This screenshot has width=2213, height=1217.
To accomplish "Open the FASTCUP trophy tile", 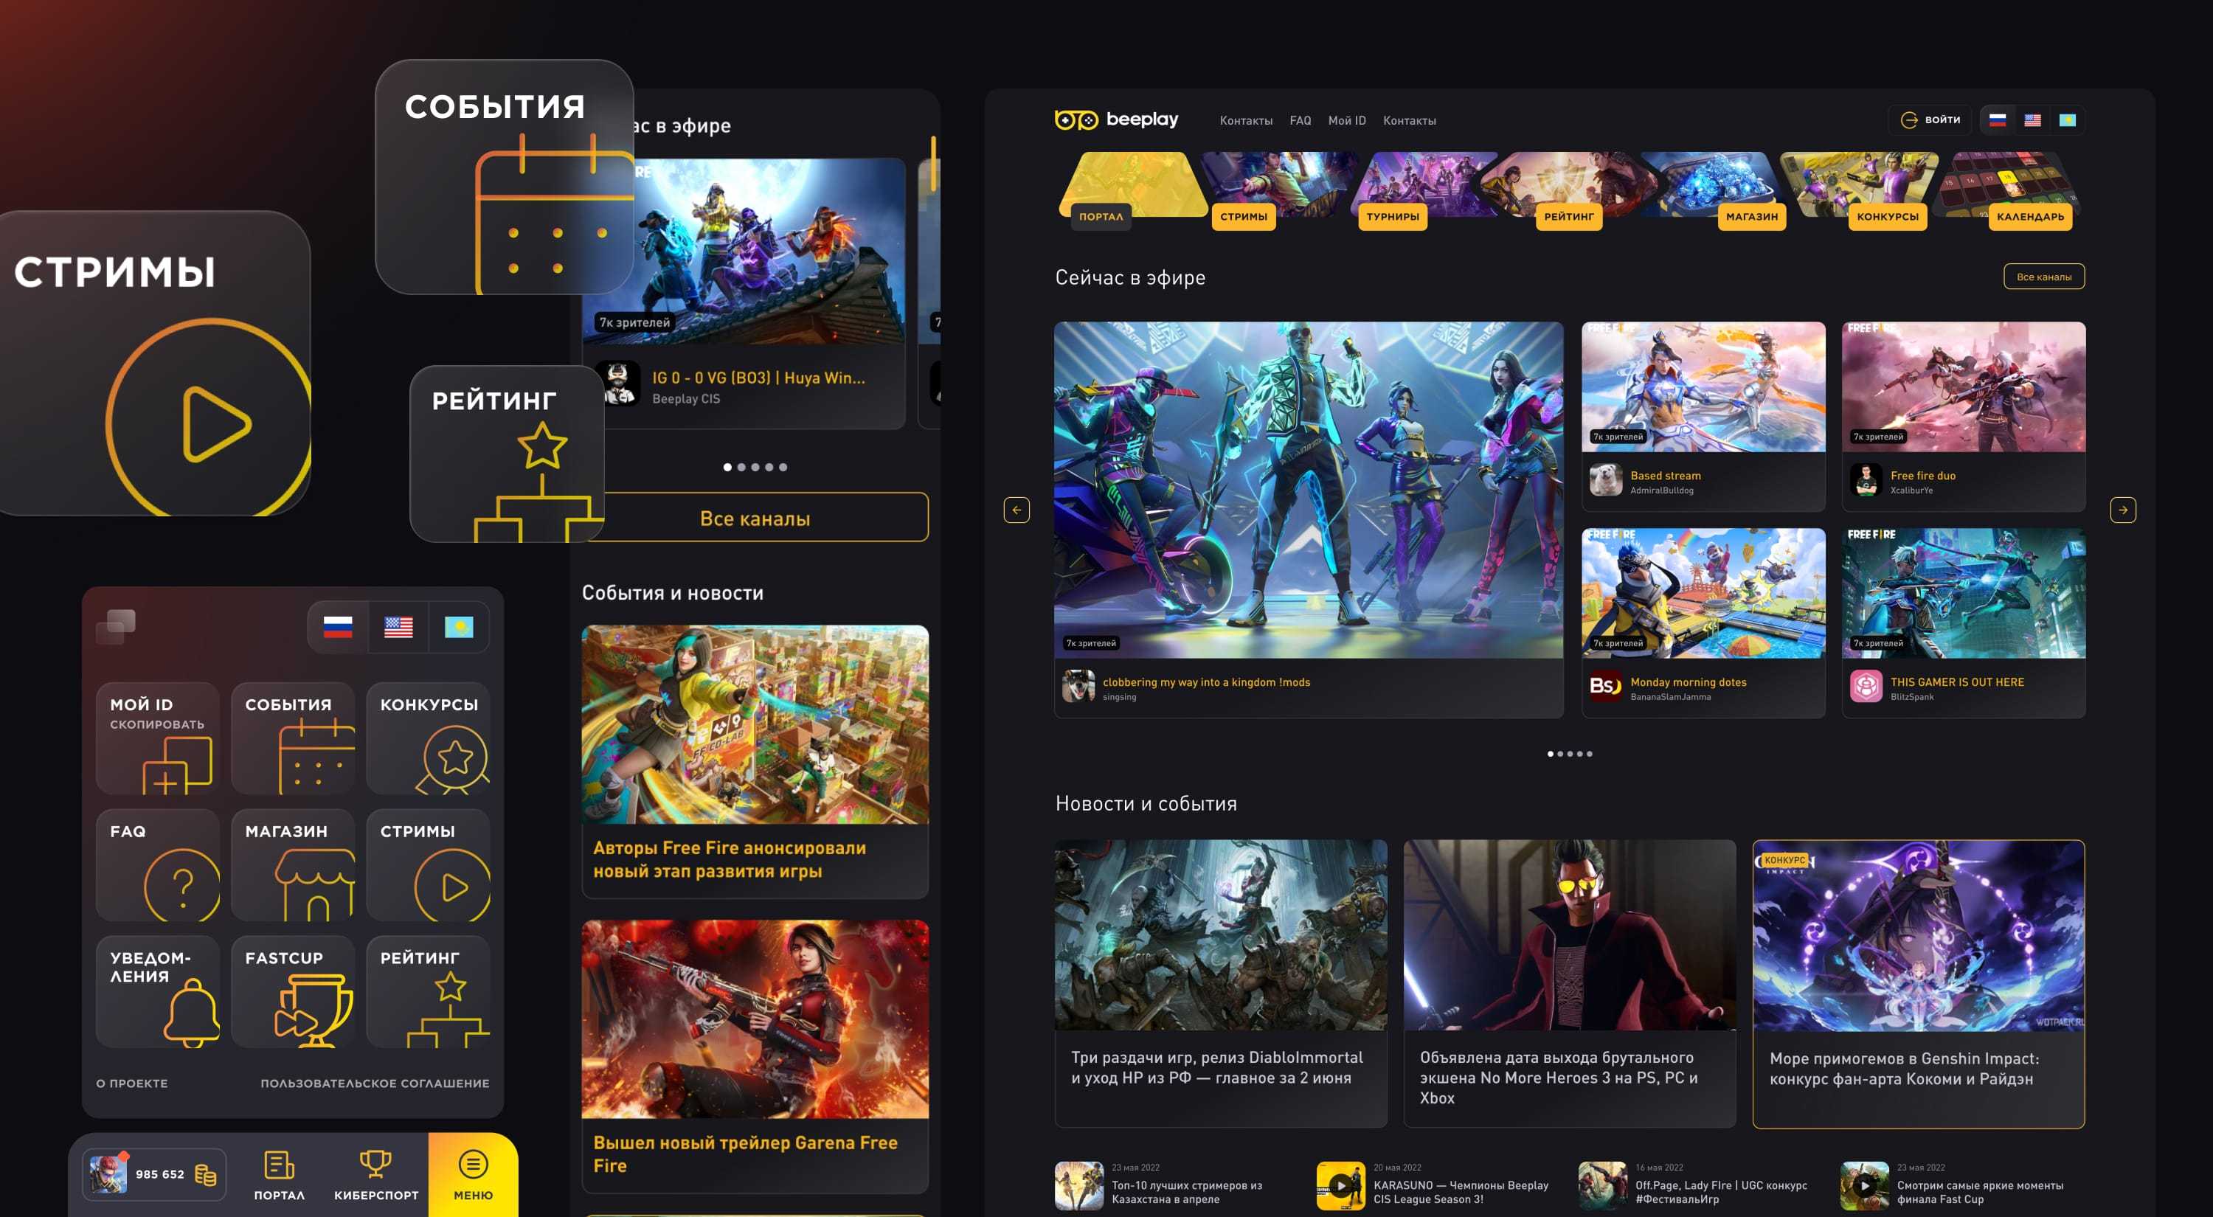I will coord(293,992).
